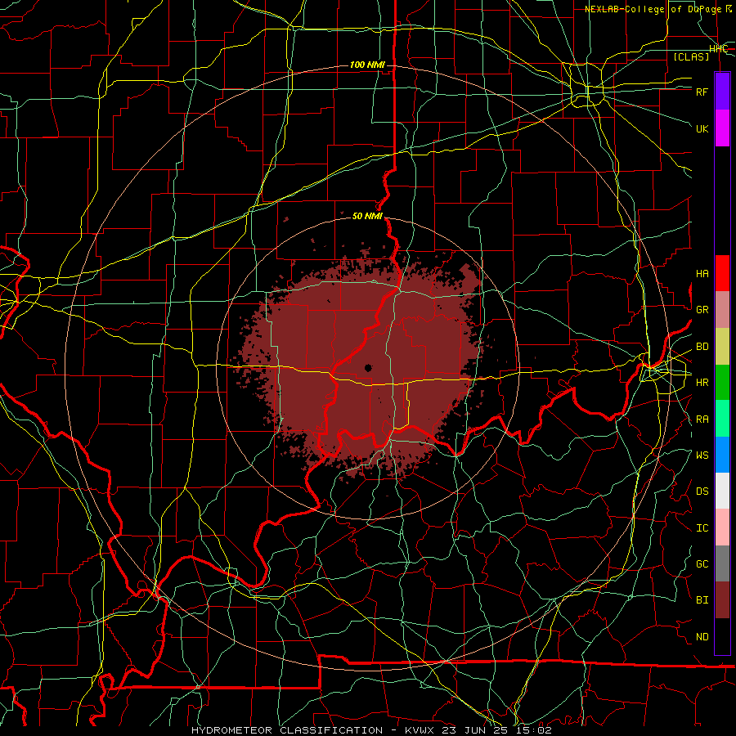
Task: Click the HR legend label text
Action: tap(702, 383)
